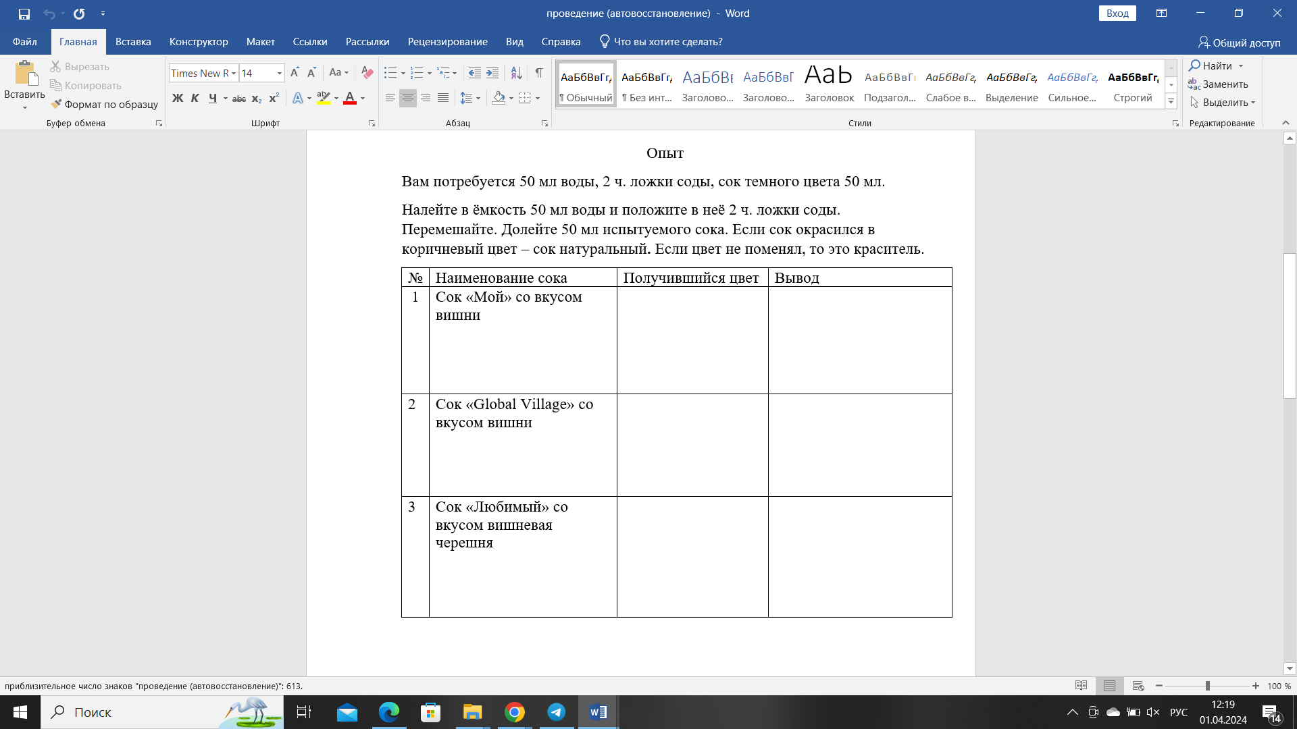Apply the Заголовок title style
Image resolution: width=1297 pixels, height=729 pixels.
[x=829, y=84]
